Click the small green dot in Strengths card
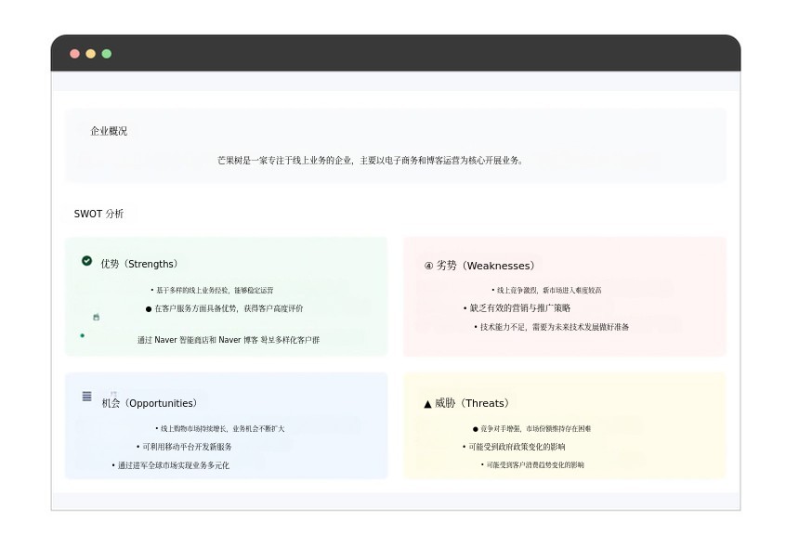 click(x=83, y=335)
